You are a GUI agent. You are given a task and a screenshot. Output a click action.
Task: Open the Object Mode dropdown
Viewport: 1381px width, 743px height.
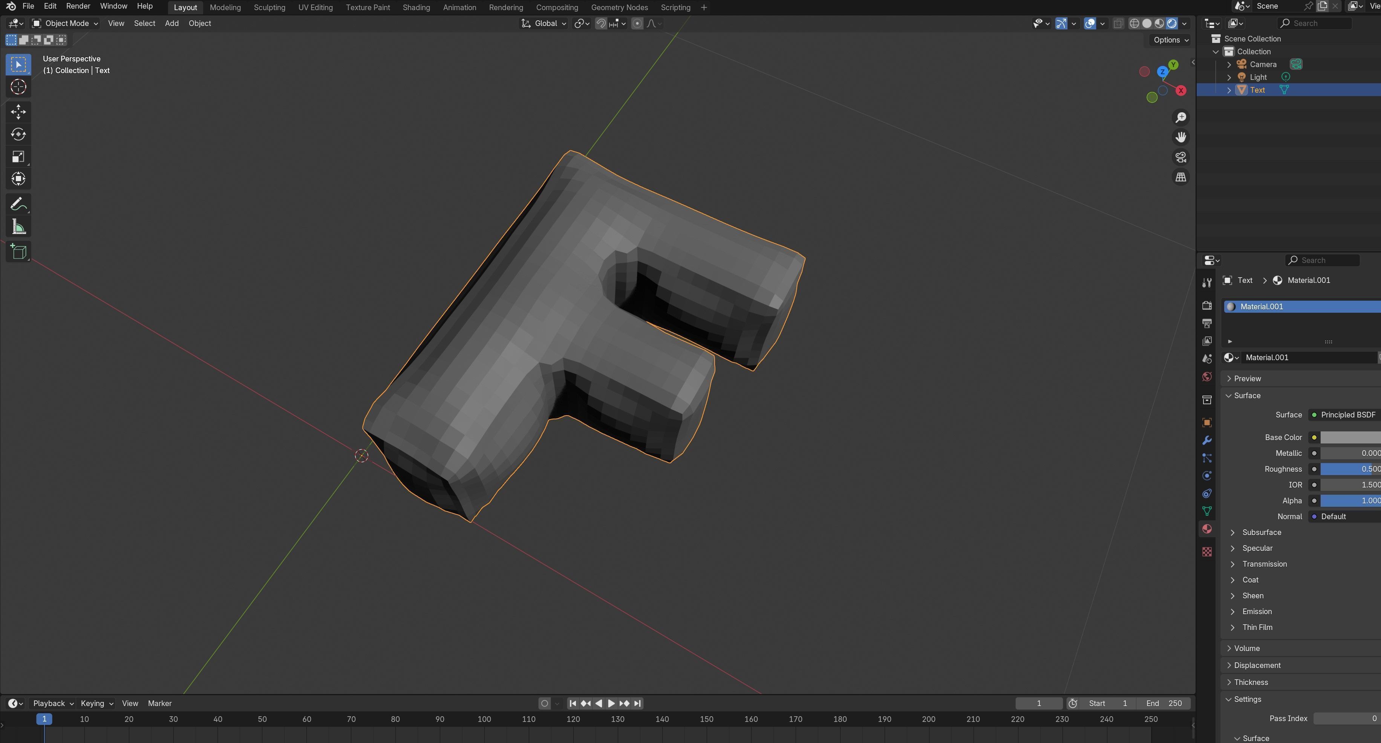tap(65, 24)
